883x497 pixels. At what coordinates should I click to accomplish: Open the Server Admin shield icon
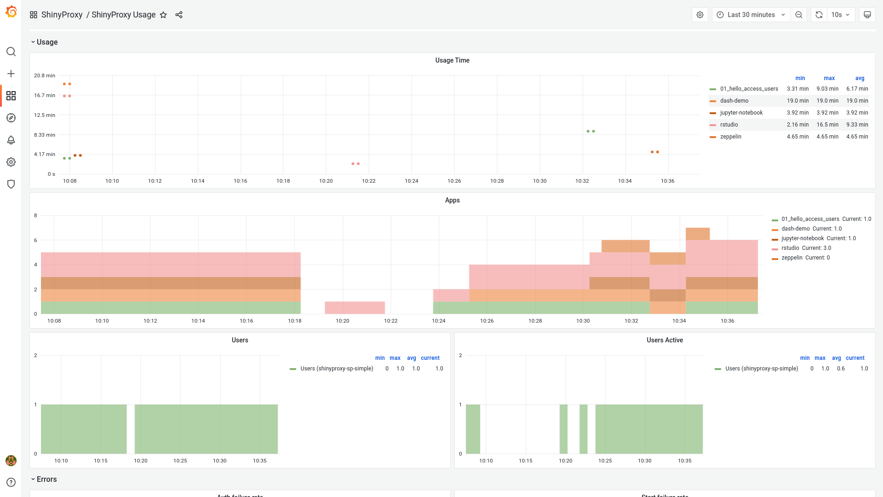pyautogui.click(x=11, y=184)
